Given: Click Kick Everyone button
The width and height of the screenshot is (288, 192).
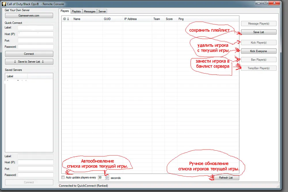Looking at the screenshot, I should tap(259, 51).
